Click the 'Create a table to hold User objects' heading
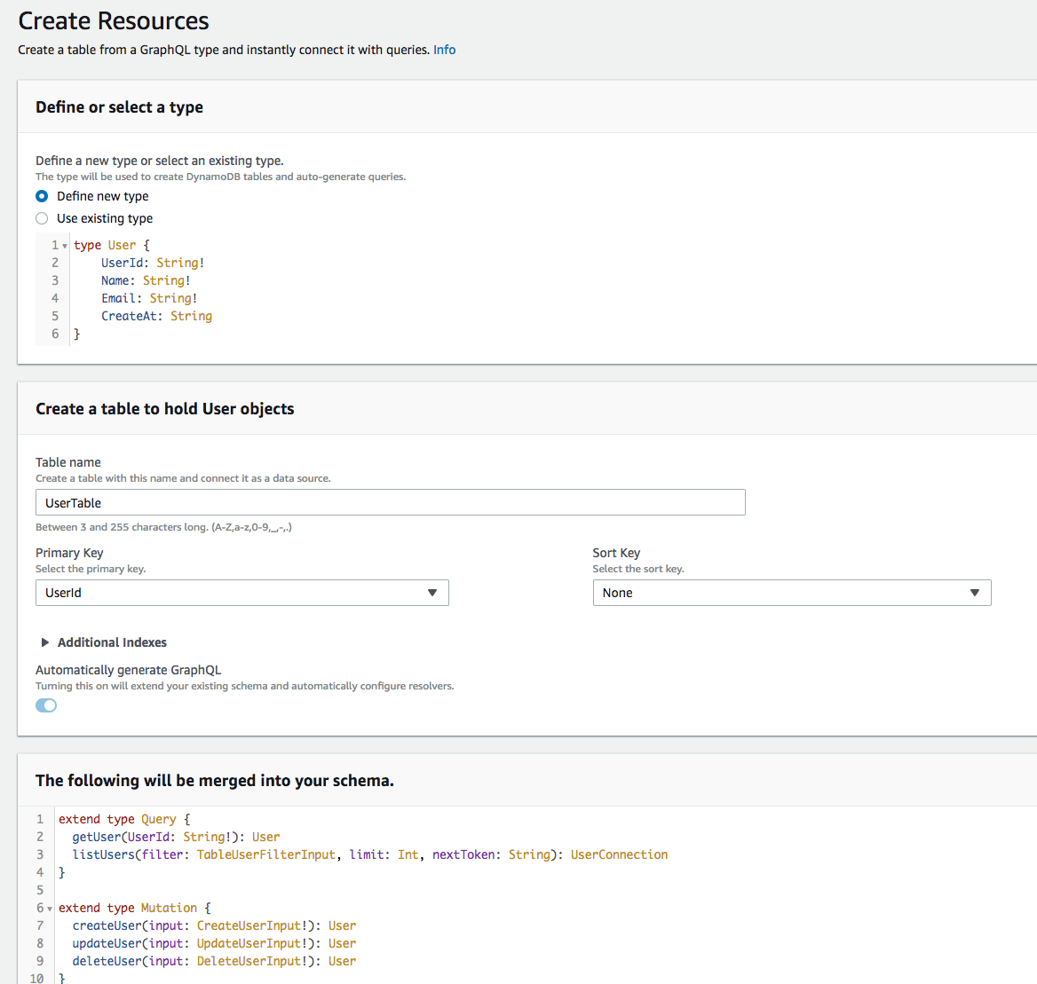 [164, 409]
